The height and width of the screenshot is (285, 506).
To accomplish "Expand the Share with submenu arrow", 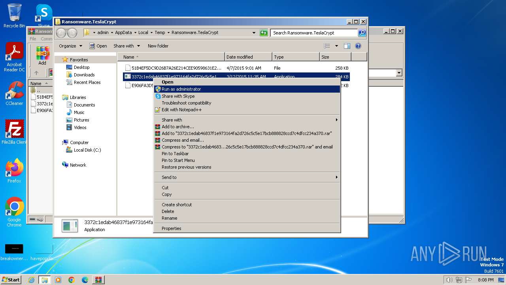I will pos(337,120).
